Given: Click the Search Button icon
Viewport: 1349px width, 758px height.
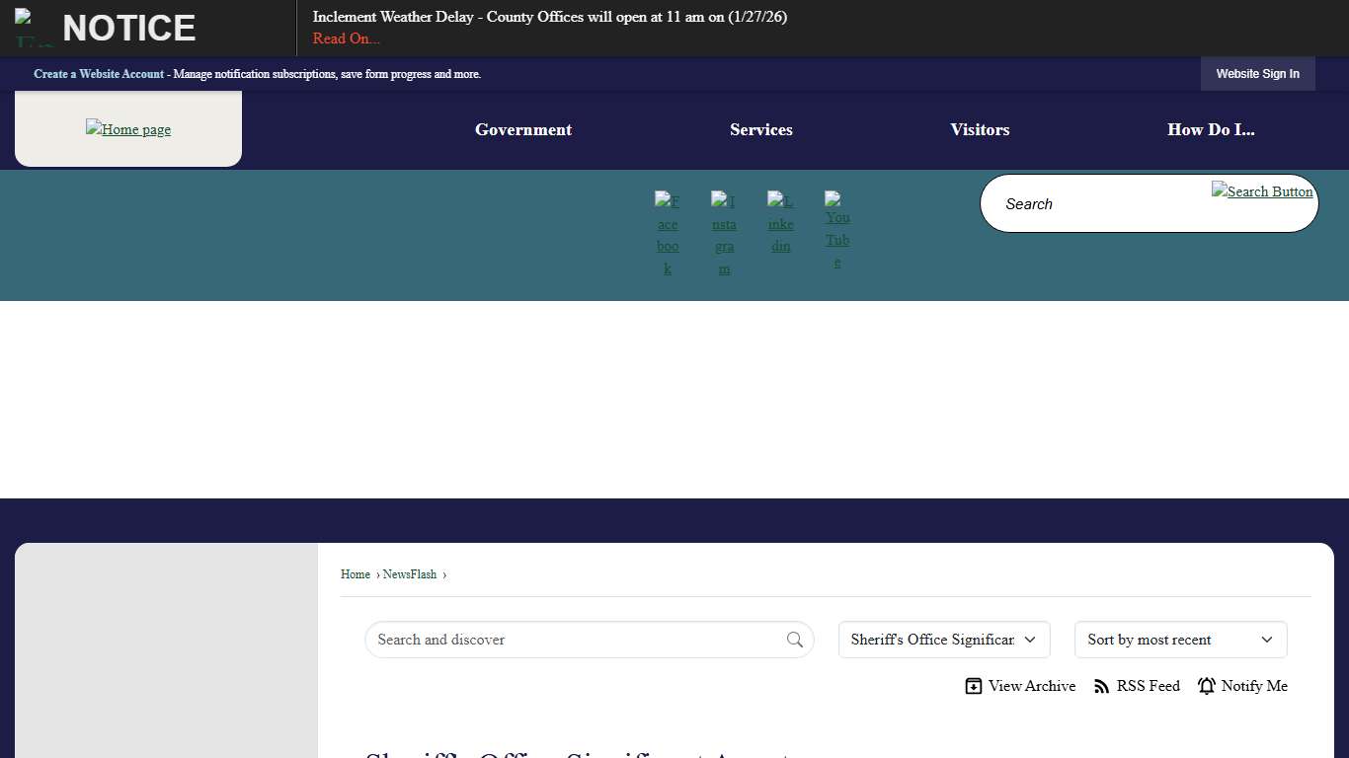Looking at the screenshot, I should [1261, 191].
